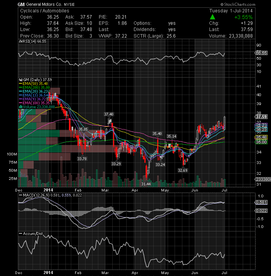The image size is (271, 276).
Task: Click the header Volume 23,338,088 value
Action: [x=240, y=36]
